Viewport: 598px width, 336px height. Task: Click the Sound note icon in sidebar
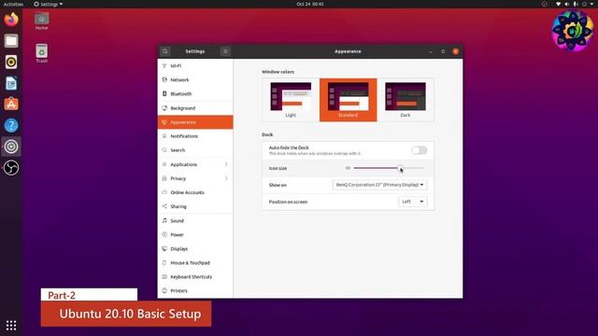(x=164, y=220)
